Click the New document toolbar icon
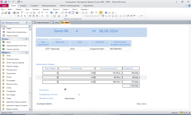The height and width of the screenshot is (115, 191). point(2,13)
